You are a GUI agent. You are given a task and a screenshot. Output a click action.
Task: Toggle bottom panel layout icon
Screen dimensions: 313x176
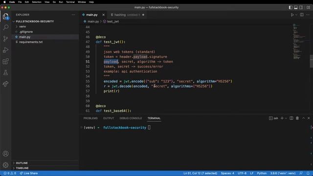[x=295, y=7]
